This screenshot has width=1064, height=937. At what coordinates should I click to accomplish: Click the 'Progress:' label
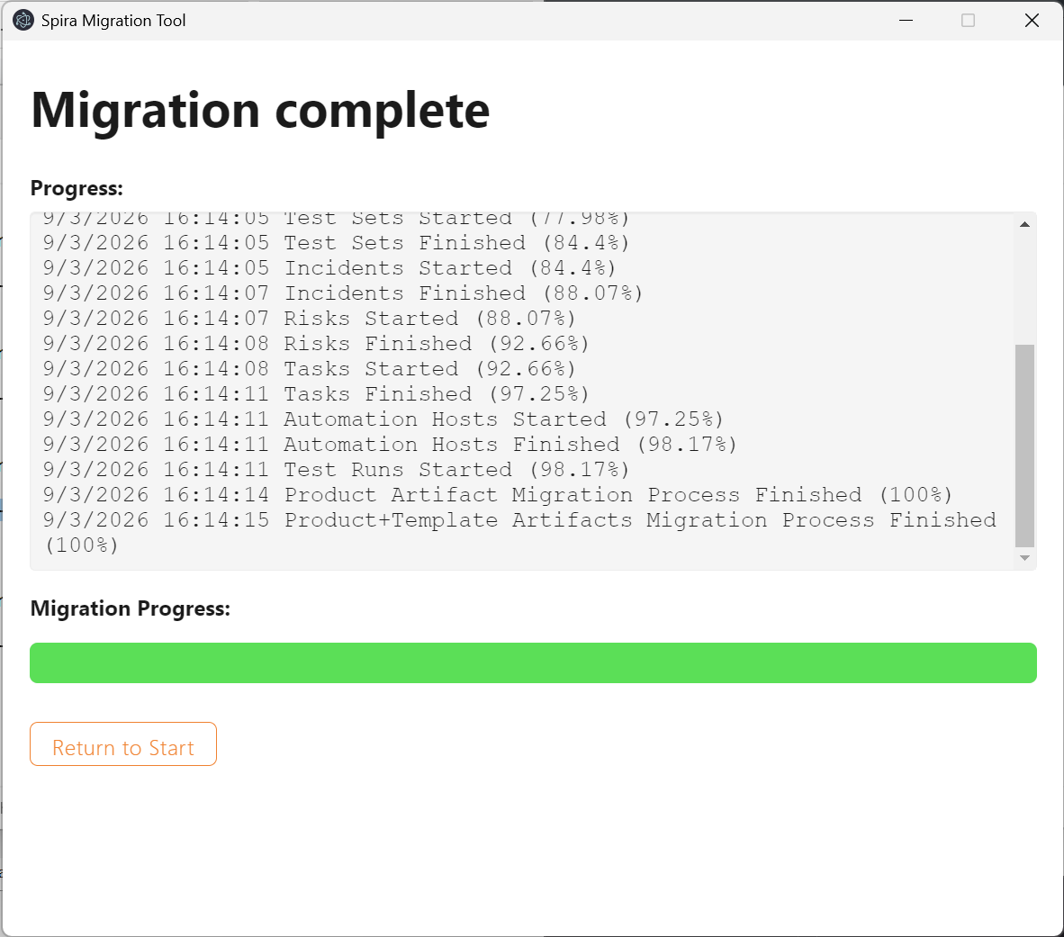[77, 188]
